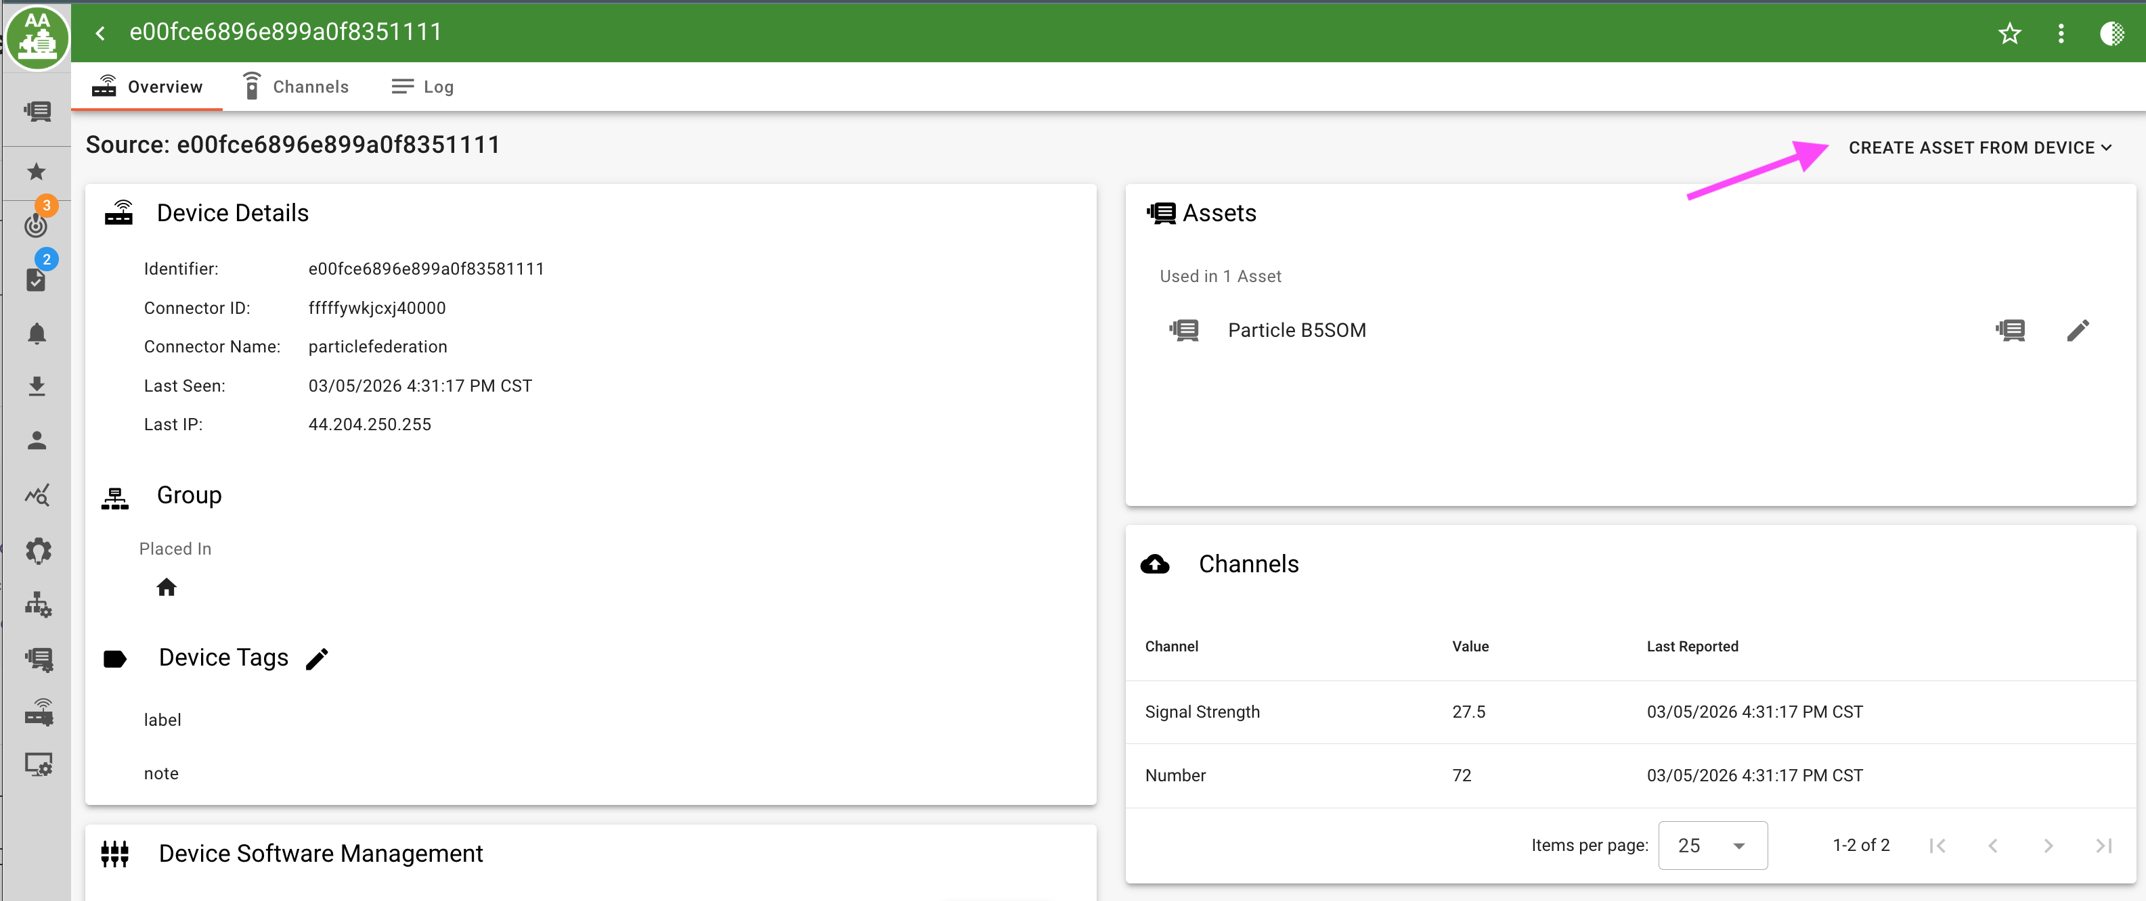Click the Particle B5SOM asset link
Screen dimensions: 2146x901
coord(1296,331)
